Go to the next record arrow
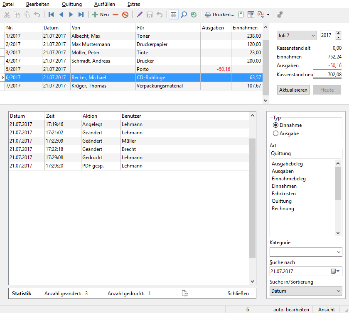349x313 pixels. (x=71, y=15)
